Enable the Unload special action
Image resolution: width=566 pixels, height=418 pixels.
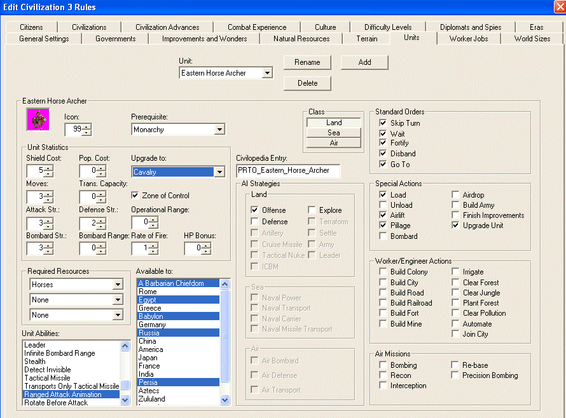point(383,205)
